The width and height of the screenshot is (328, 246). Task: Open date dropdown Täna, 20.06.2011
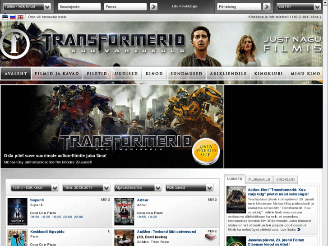click(x=86, y=188)
